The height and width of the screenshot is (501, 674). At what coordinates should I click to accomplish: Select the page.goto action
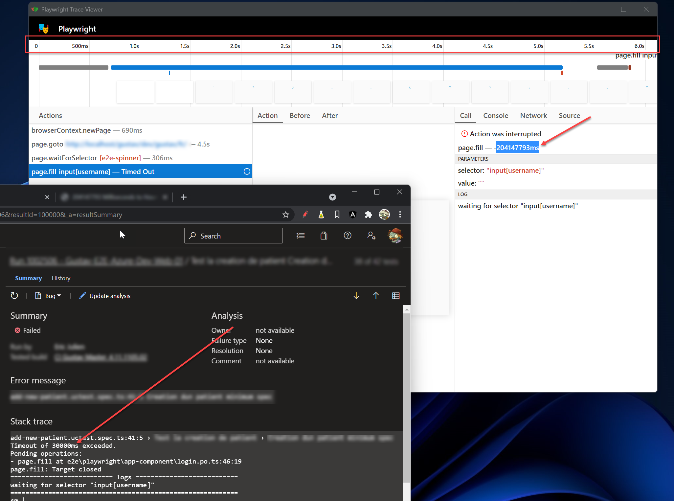point(141,144)
